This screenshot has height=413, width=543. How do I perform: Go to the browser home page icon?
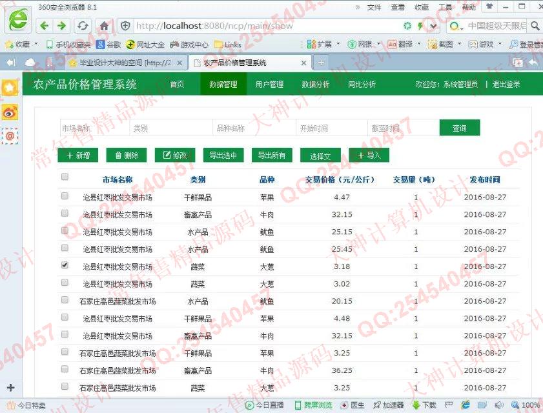click(x=104, y=26)
